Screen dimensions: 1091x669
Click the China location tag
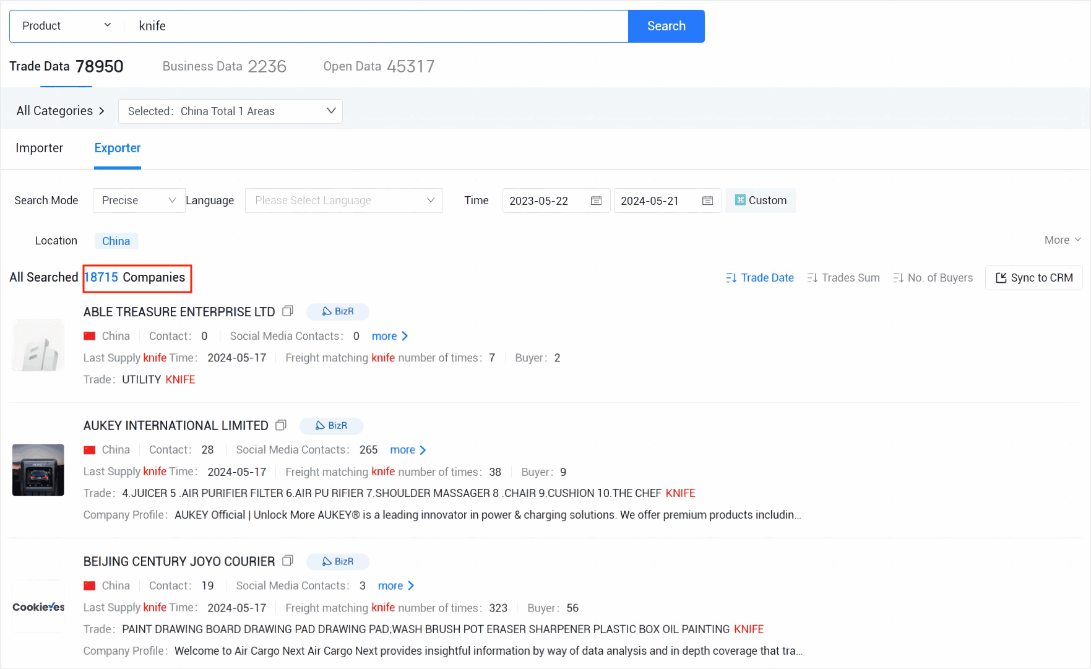[116, 241]
